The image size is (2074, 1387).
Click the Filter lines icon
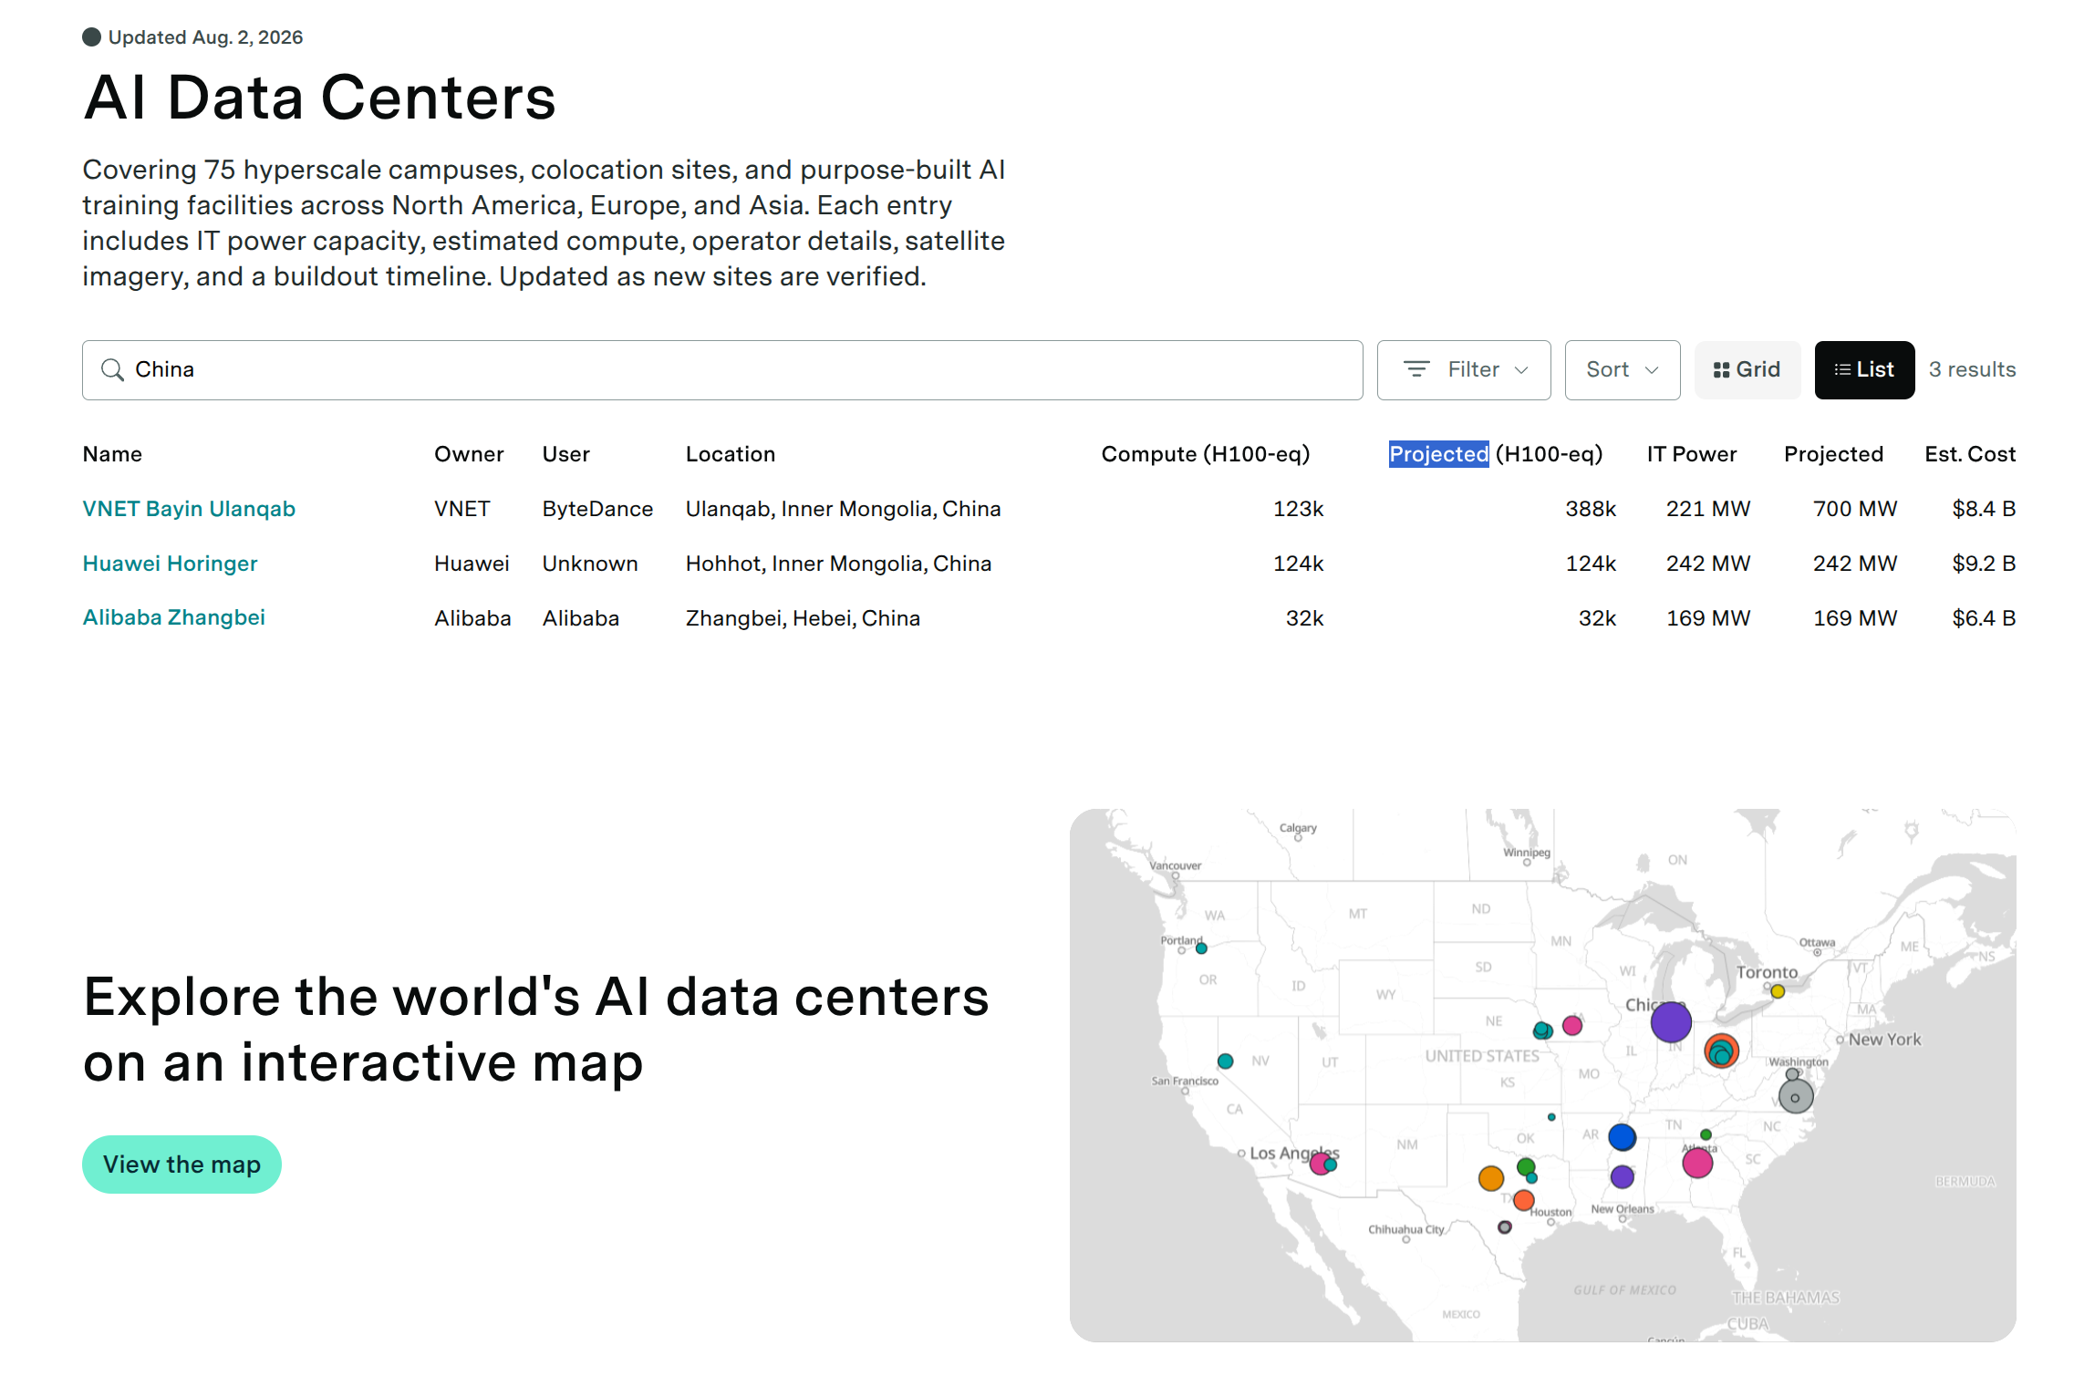[1416, 369]
